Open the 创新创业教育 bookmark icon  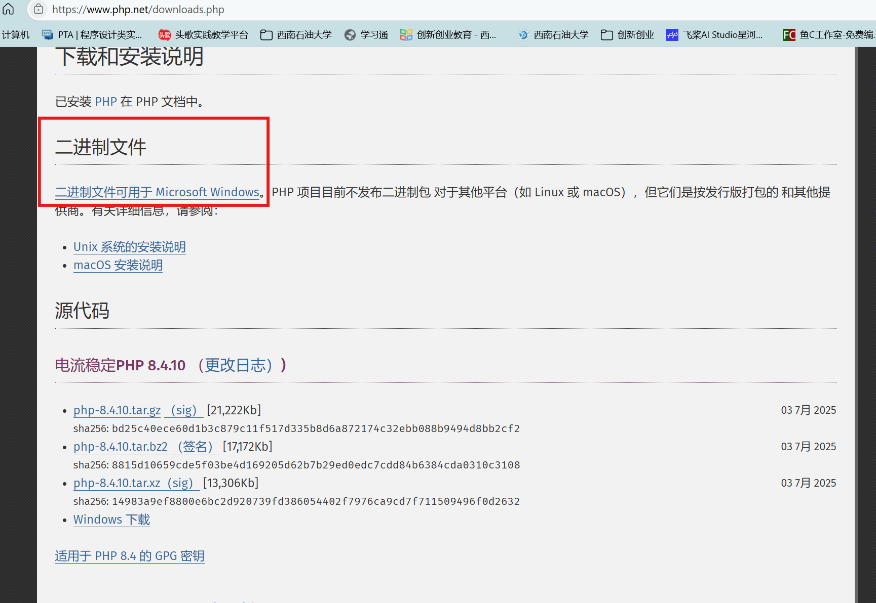click(x=405, y=34)
